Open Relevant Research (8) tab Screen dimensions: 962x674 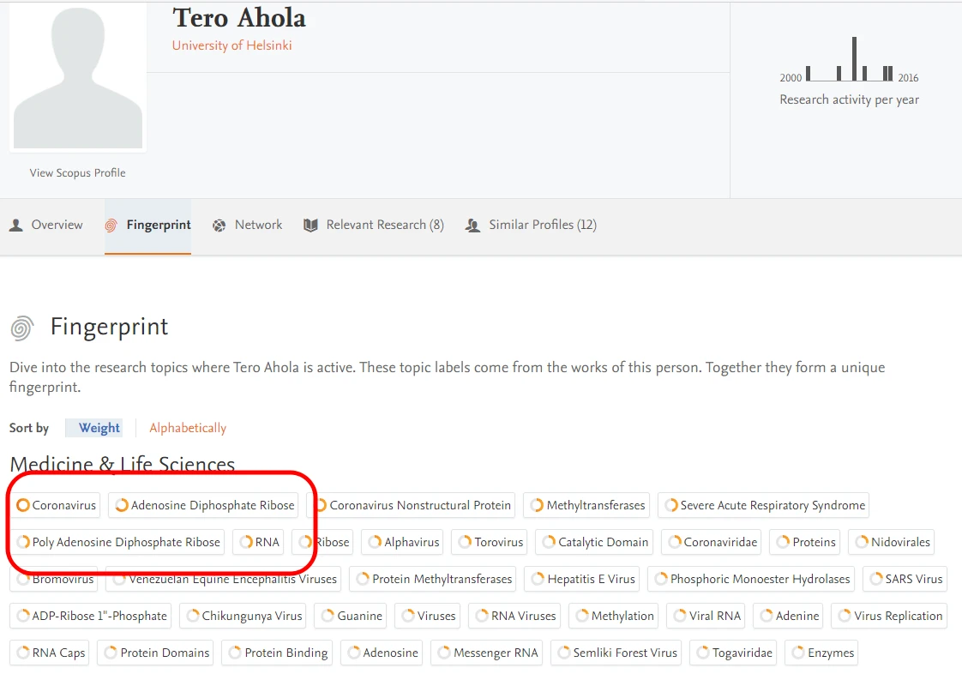point(385,225)
